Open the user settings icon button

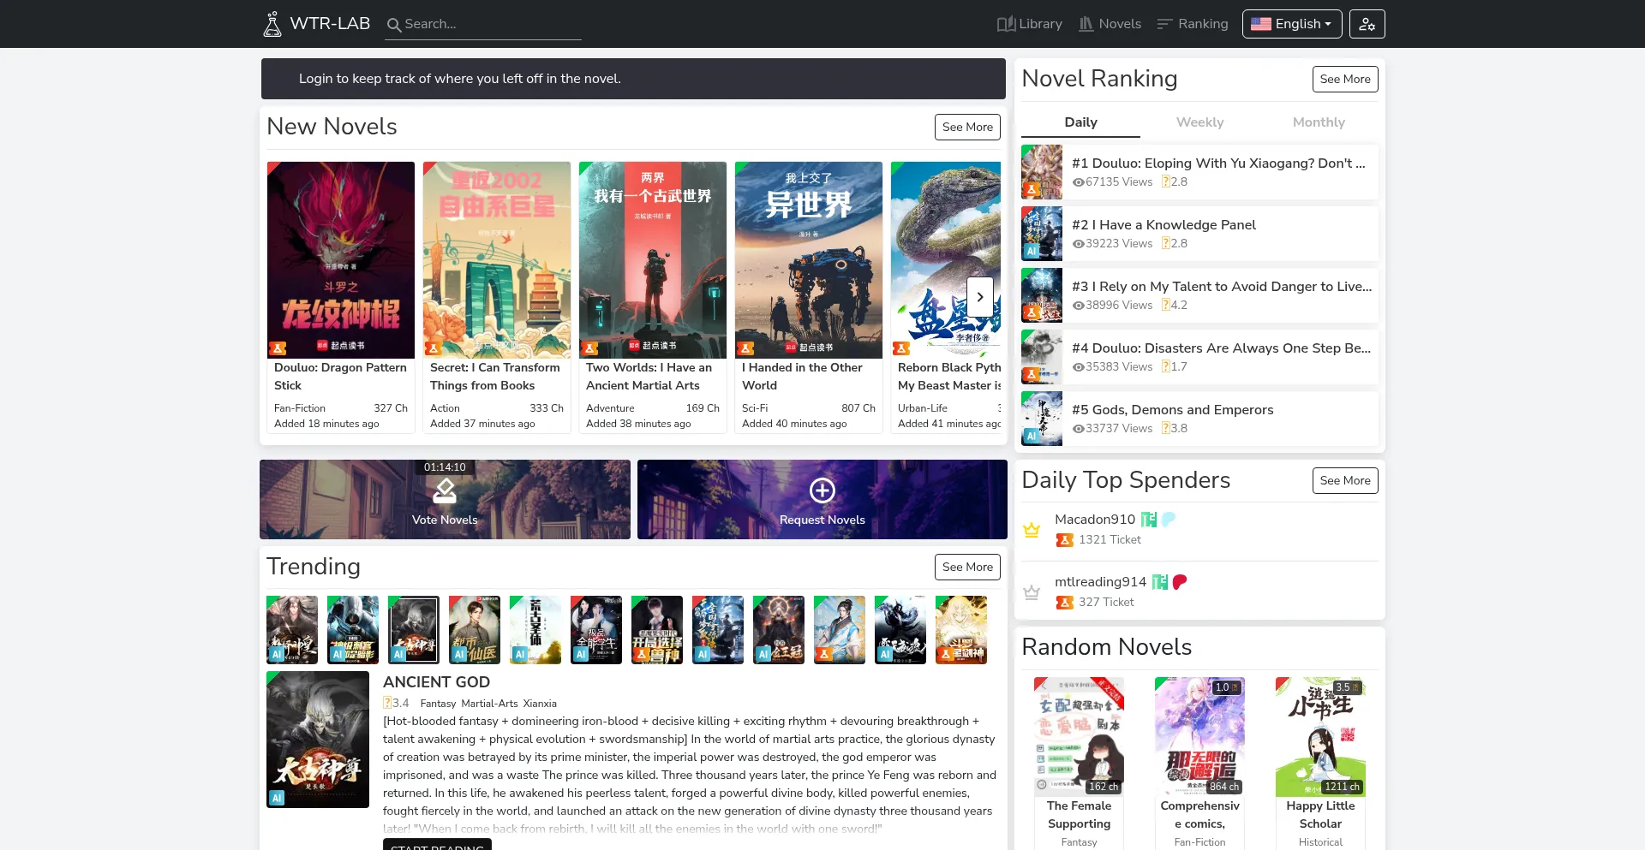[x=1367, y=24]
